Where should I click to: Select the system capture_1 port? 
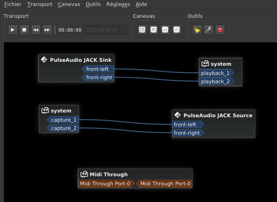coord(63,120)
